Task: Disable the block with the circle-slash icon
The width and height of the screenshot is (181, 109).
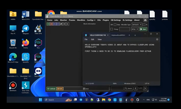Action: (64, 24)
